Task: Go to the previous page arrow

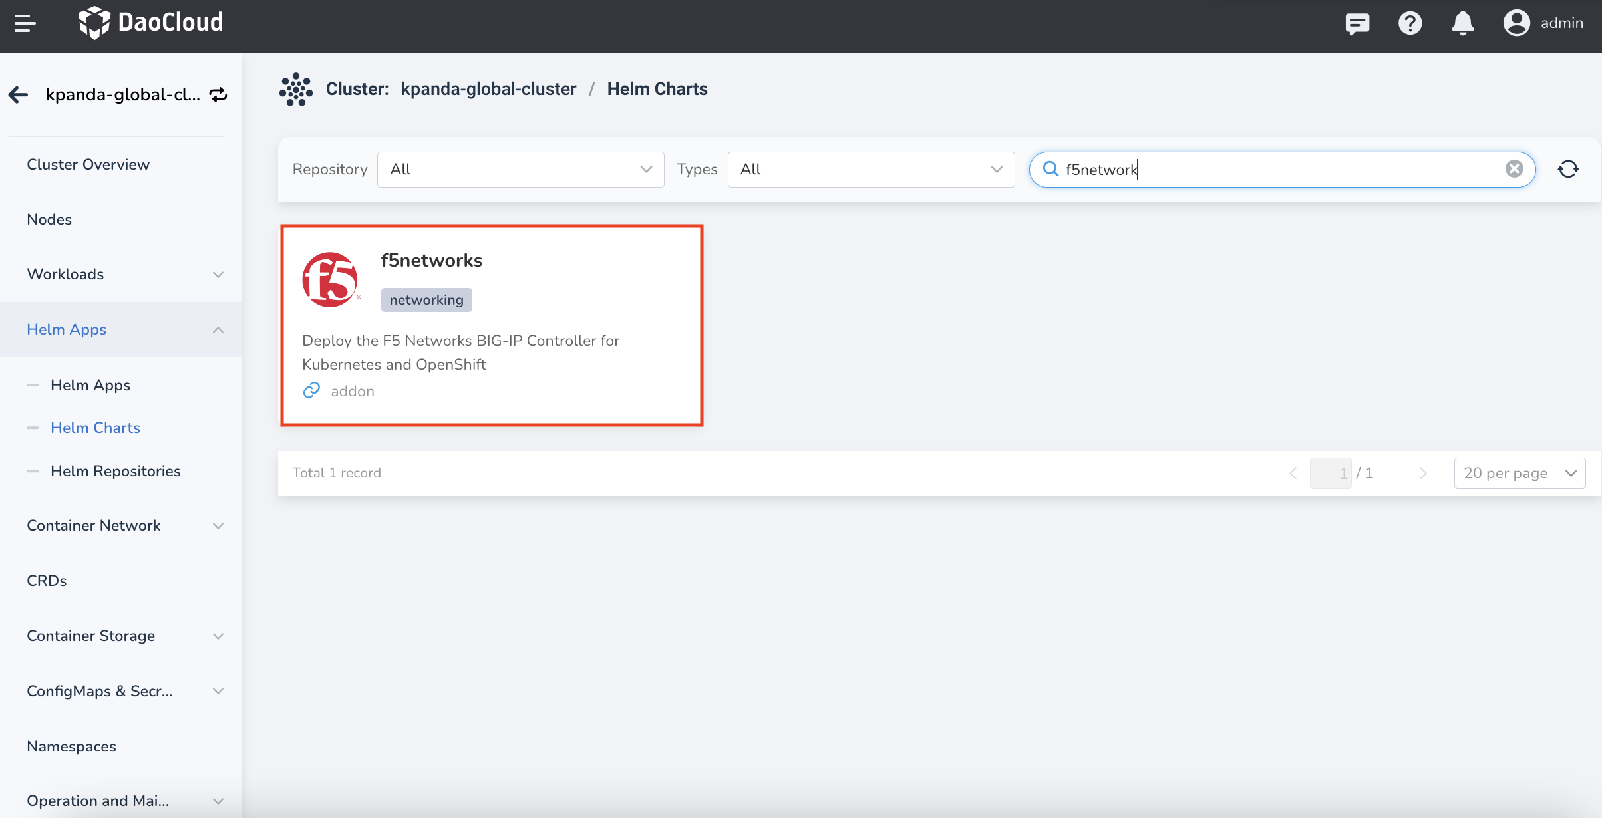Action: click(x=1293, y=473)
